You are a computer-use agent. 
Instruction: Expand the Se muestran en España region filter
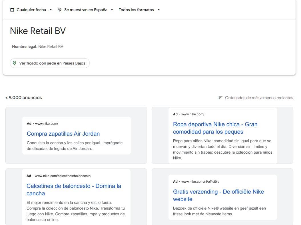(x=86, y=10)
